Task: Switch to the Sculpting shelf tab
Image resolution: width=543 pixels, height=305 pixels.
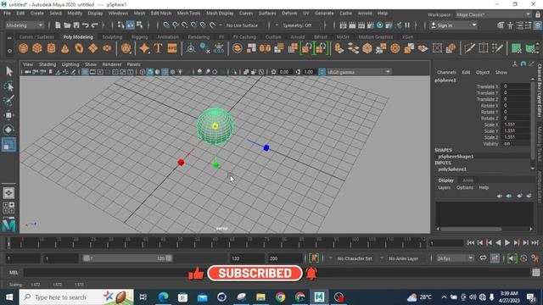Action: (112, 36)
